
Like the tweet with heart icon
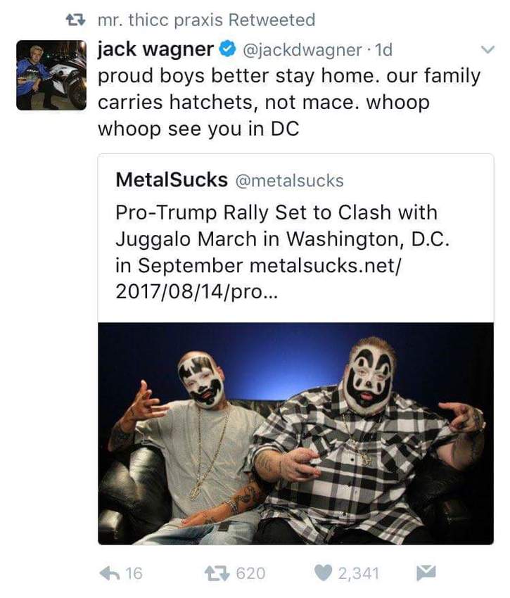coord(323,573)
